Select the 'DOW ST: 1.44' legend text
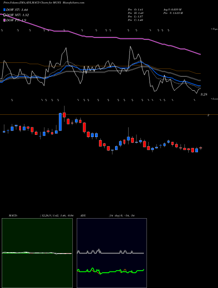 click(17, 10)
